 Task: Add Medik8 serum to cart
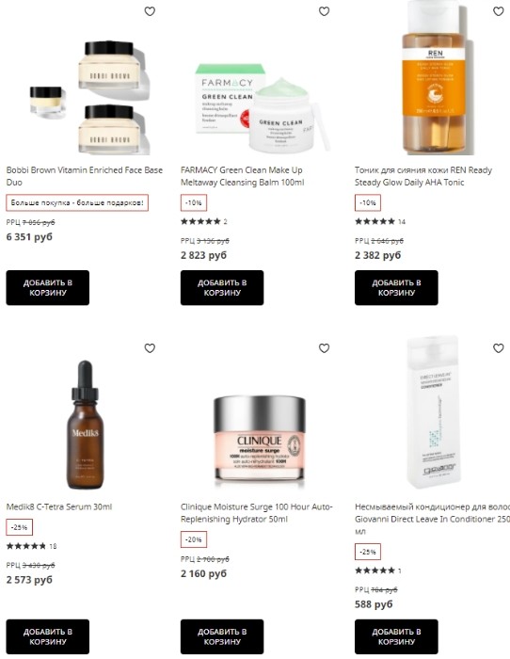pos(47,636)
